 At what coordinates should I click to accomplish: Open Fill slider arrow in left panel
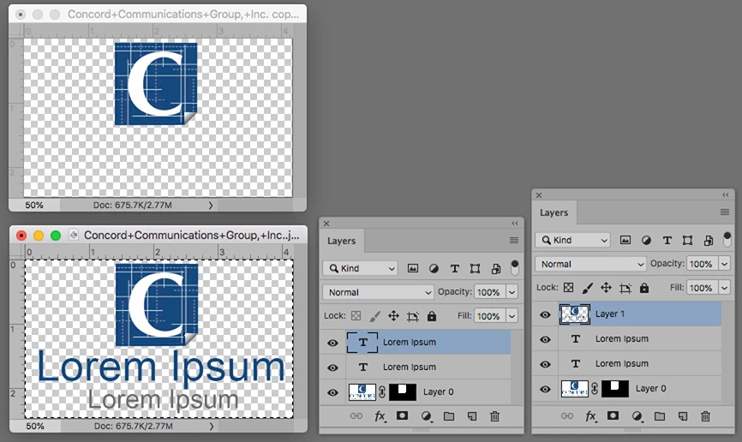tap(512, 315)
